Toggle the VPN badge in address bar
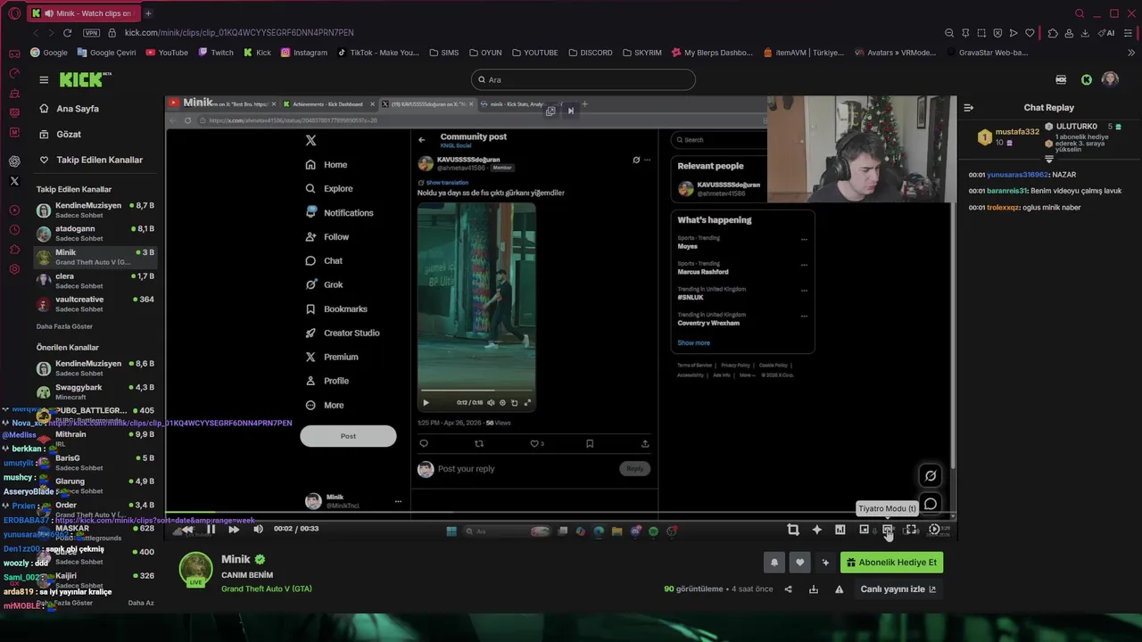 point(91,33)
